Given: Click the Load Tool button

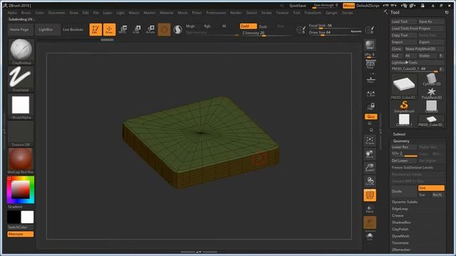Looking at the screenshot, I should [x=404, y=21].
